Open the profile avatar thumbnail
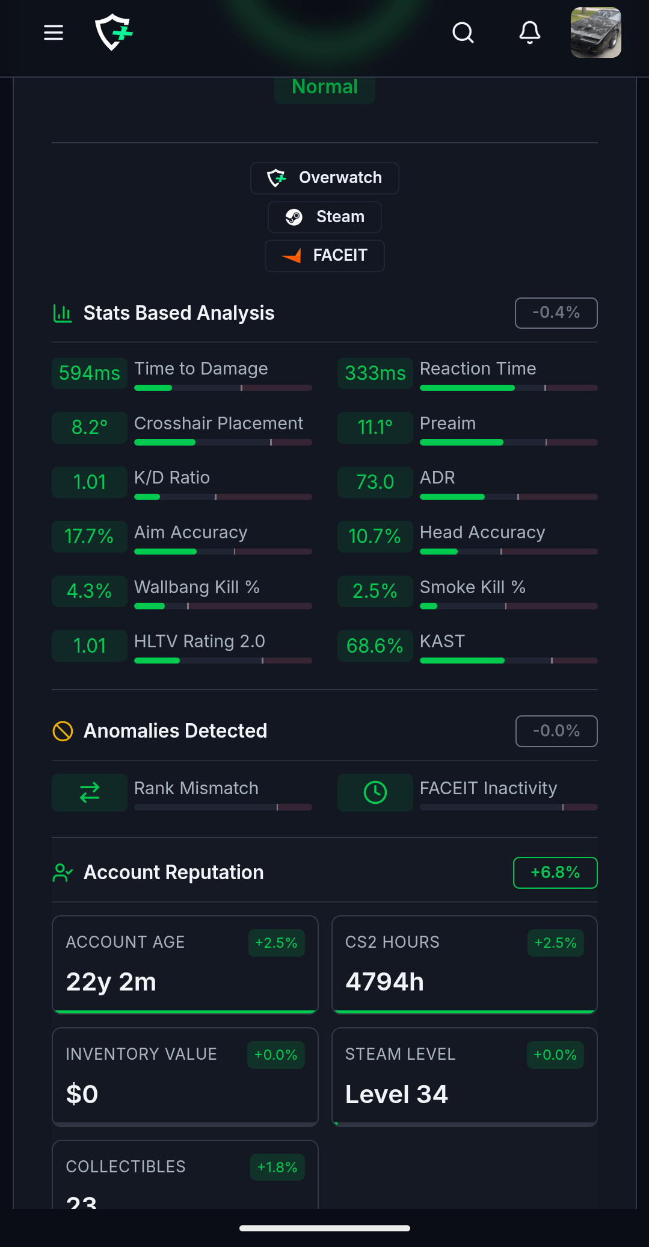The image size is (649, 1247). [x=595, y=33]
